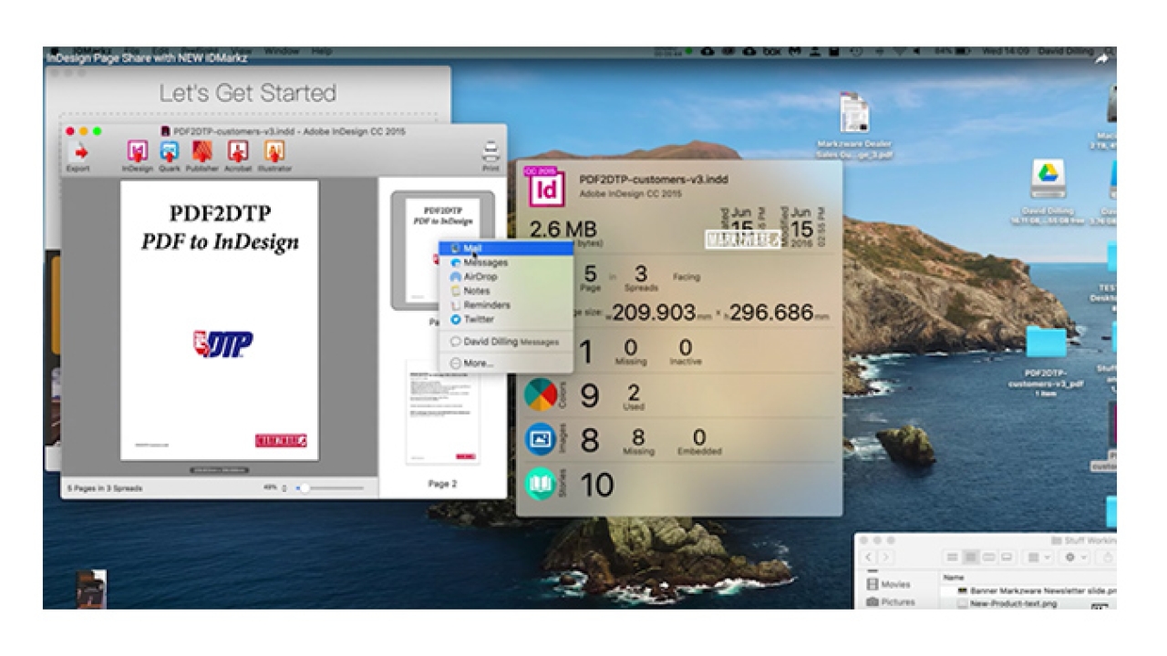Share to David Dilling via Messages
This screenshot has height=656, width=1167.
coord(506,342)
